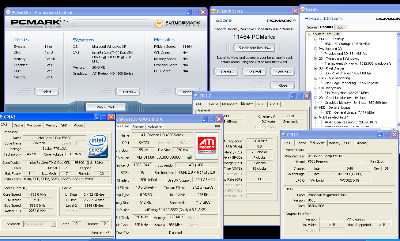The width and height of the screenshot is (400, 241).
Task: Click the Result window title bar icon
Action: (303, 9)
